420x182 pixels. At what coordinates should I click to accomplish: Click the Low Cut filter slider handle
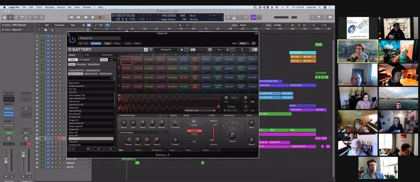[x=211, y=140]
